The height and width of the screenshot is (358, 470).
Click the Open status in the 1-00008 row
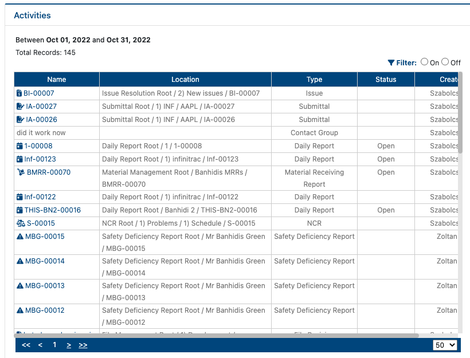[386, 146]
